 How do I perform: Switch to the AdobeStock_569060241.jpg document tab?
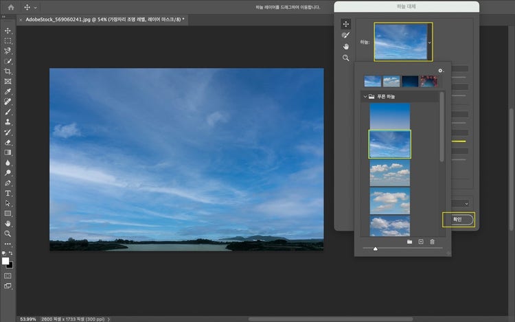103,19
